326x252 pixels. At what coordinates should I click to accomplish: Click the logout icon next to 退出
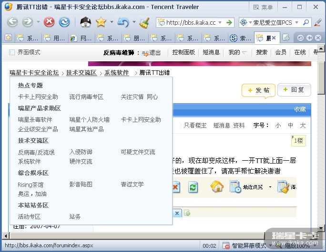[x=145, y=53]
